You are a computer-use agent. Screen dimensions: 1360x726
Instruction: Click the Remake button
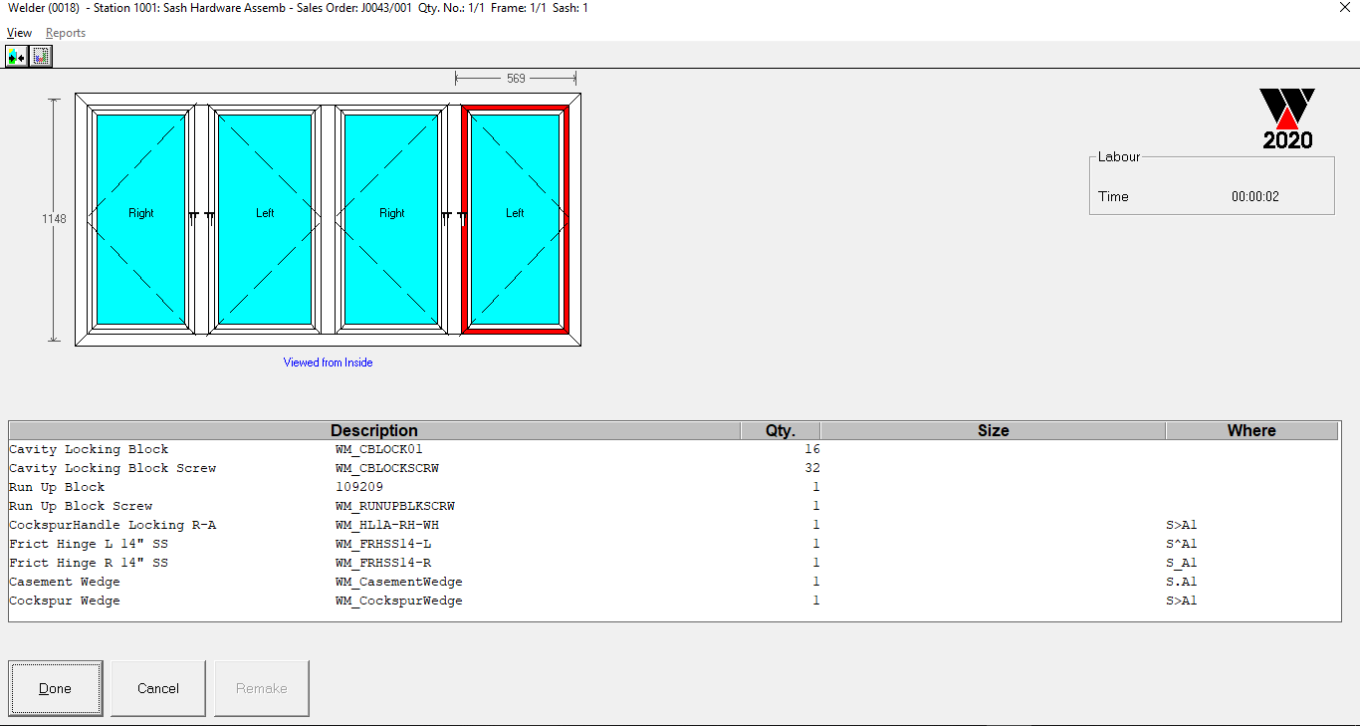(x=262, y=688)
